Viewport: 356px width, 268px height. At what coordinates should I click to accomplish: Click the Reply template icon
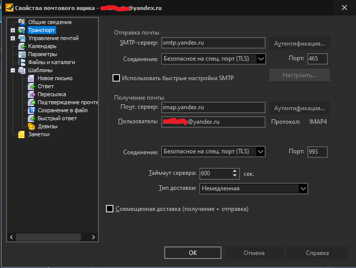coord(31,86)
